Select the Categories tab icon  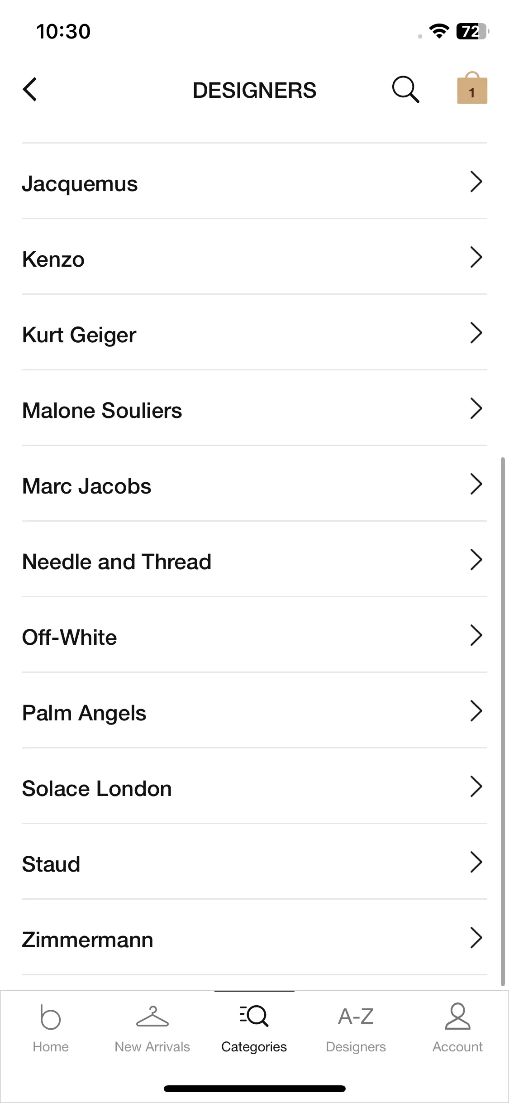tap(254, 1016)
